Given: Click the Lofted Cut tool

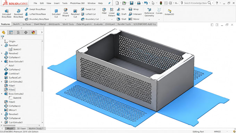Looking at the screenshot, I should click(88, 14).
